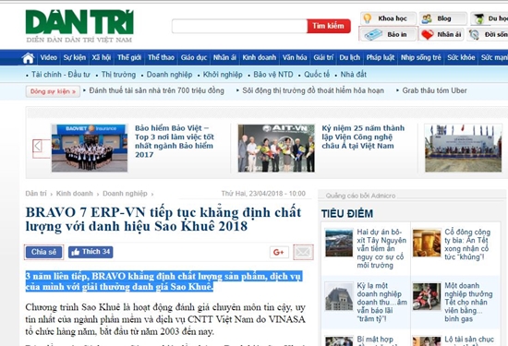Screen dimensions: 508x346
Task: Open the Blog shortcut icon
Action: tap(442, 18)
